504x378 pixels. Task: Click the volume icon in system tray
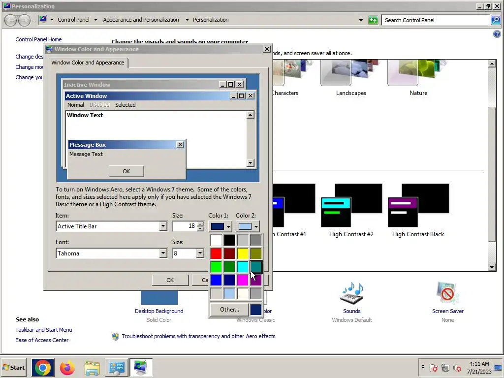pyautogui.click(x=457, y=367)
